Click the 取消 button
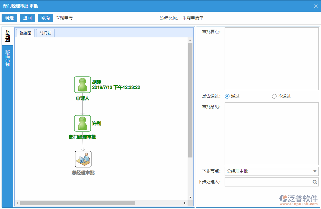The height and width of the screenshot is (209, 321). point(45,18)
